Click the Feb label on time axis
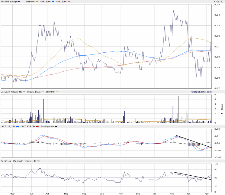 point(172,193)
